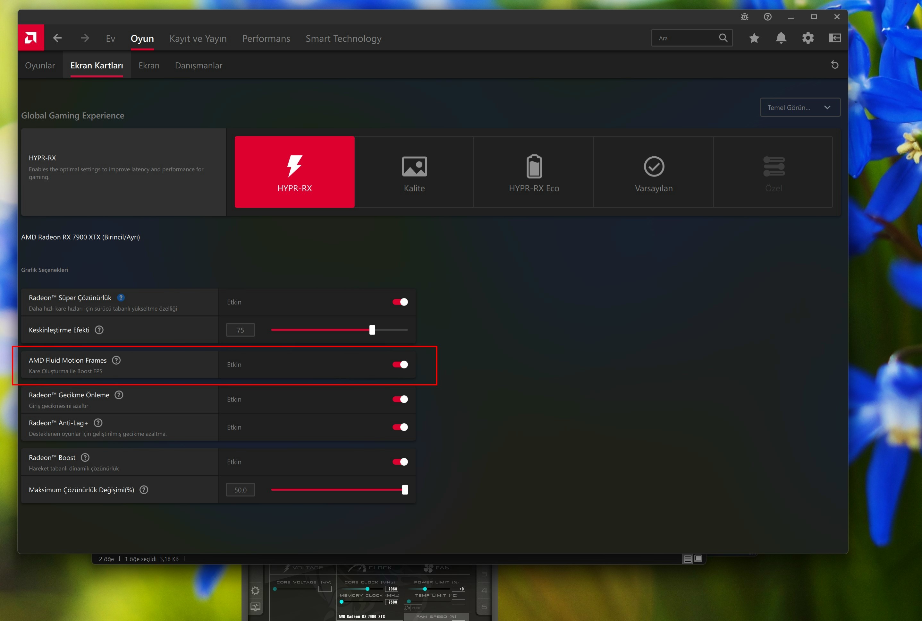
Task: Click resolution change field showing 50.0
Action: point(240,490)
